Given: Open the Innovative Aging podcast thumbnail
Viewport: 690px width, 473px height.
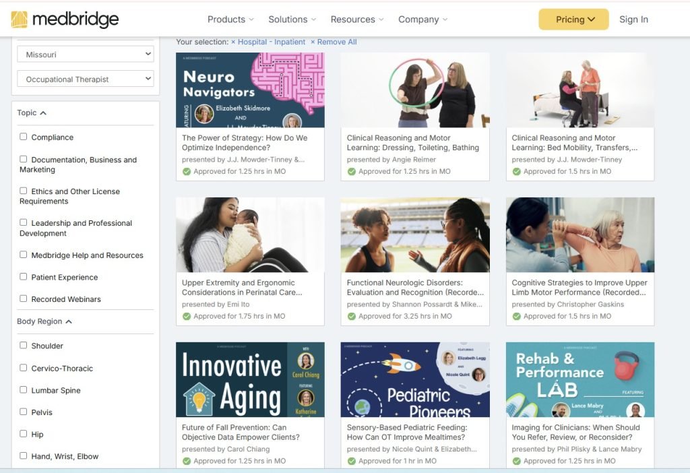Looking at the screenshot, I should [250, 379].
